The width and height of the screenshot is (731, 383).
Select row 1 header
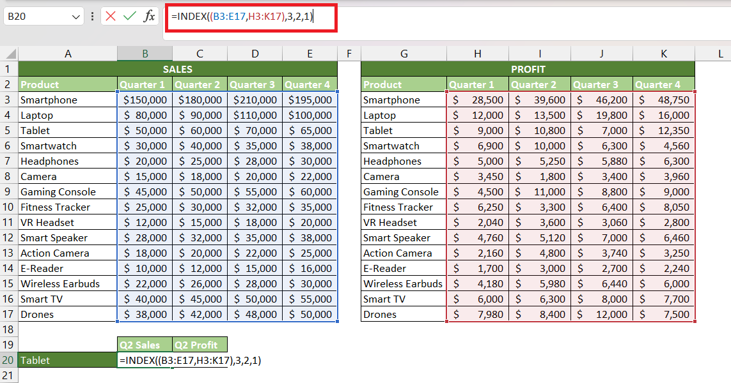(x=9, y=69)
